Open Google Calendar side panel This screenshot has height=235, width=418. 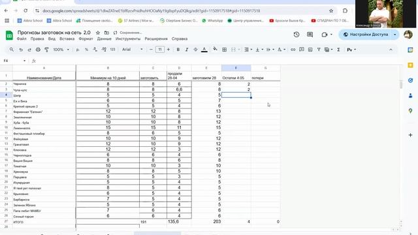pos(411,50)
